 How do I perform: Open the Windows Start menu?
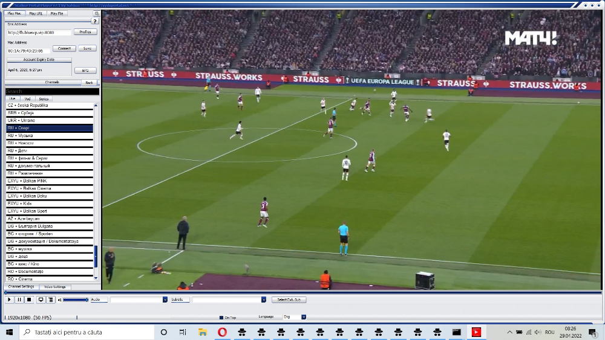10,332
